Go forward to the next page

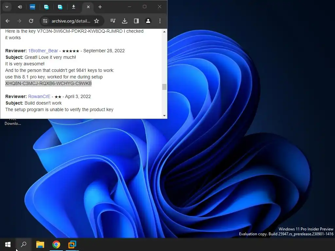[x=19, y=21]
